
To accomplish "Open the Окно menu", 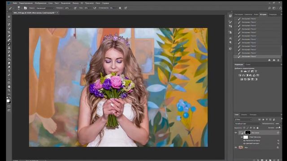I will [98, 3].
